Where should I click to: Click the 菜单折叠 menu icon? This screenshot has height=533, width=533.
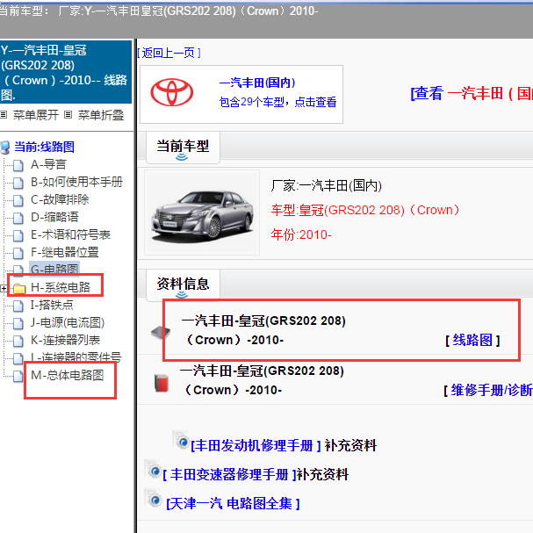point(68,114)
